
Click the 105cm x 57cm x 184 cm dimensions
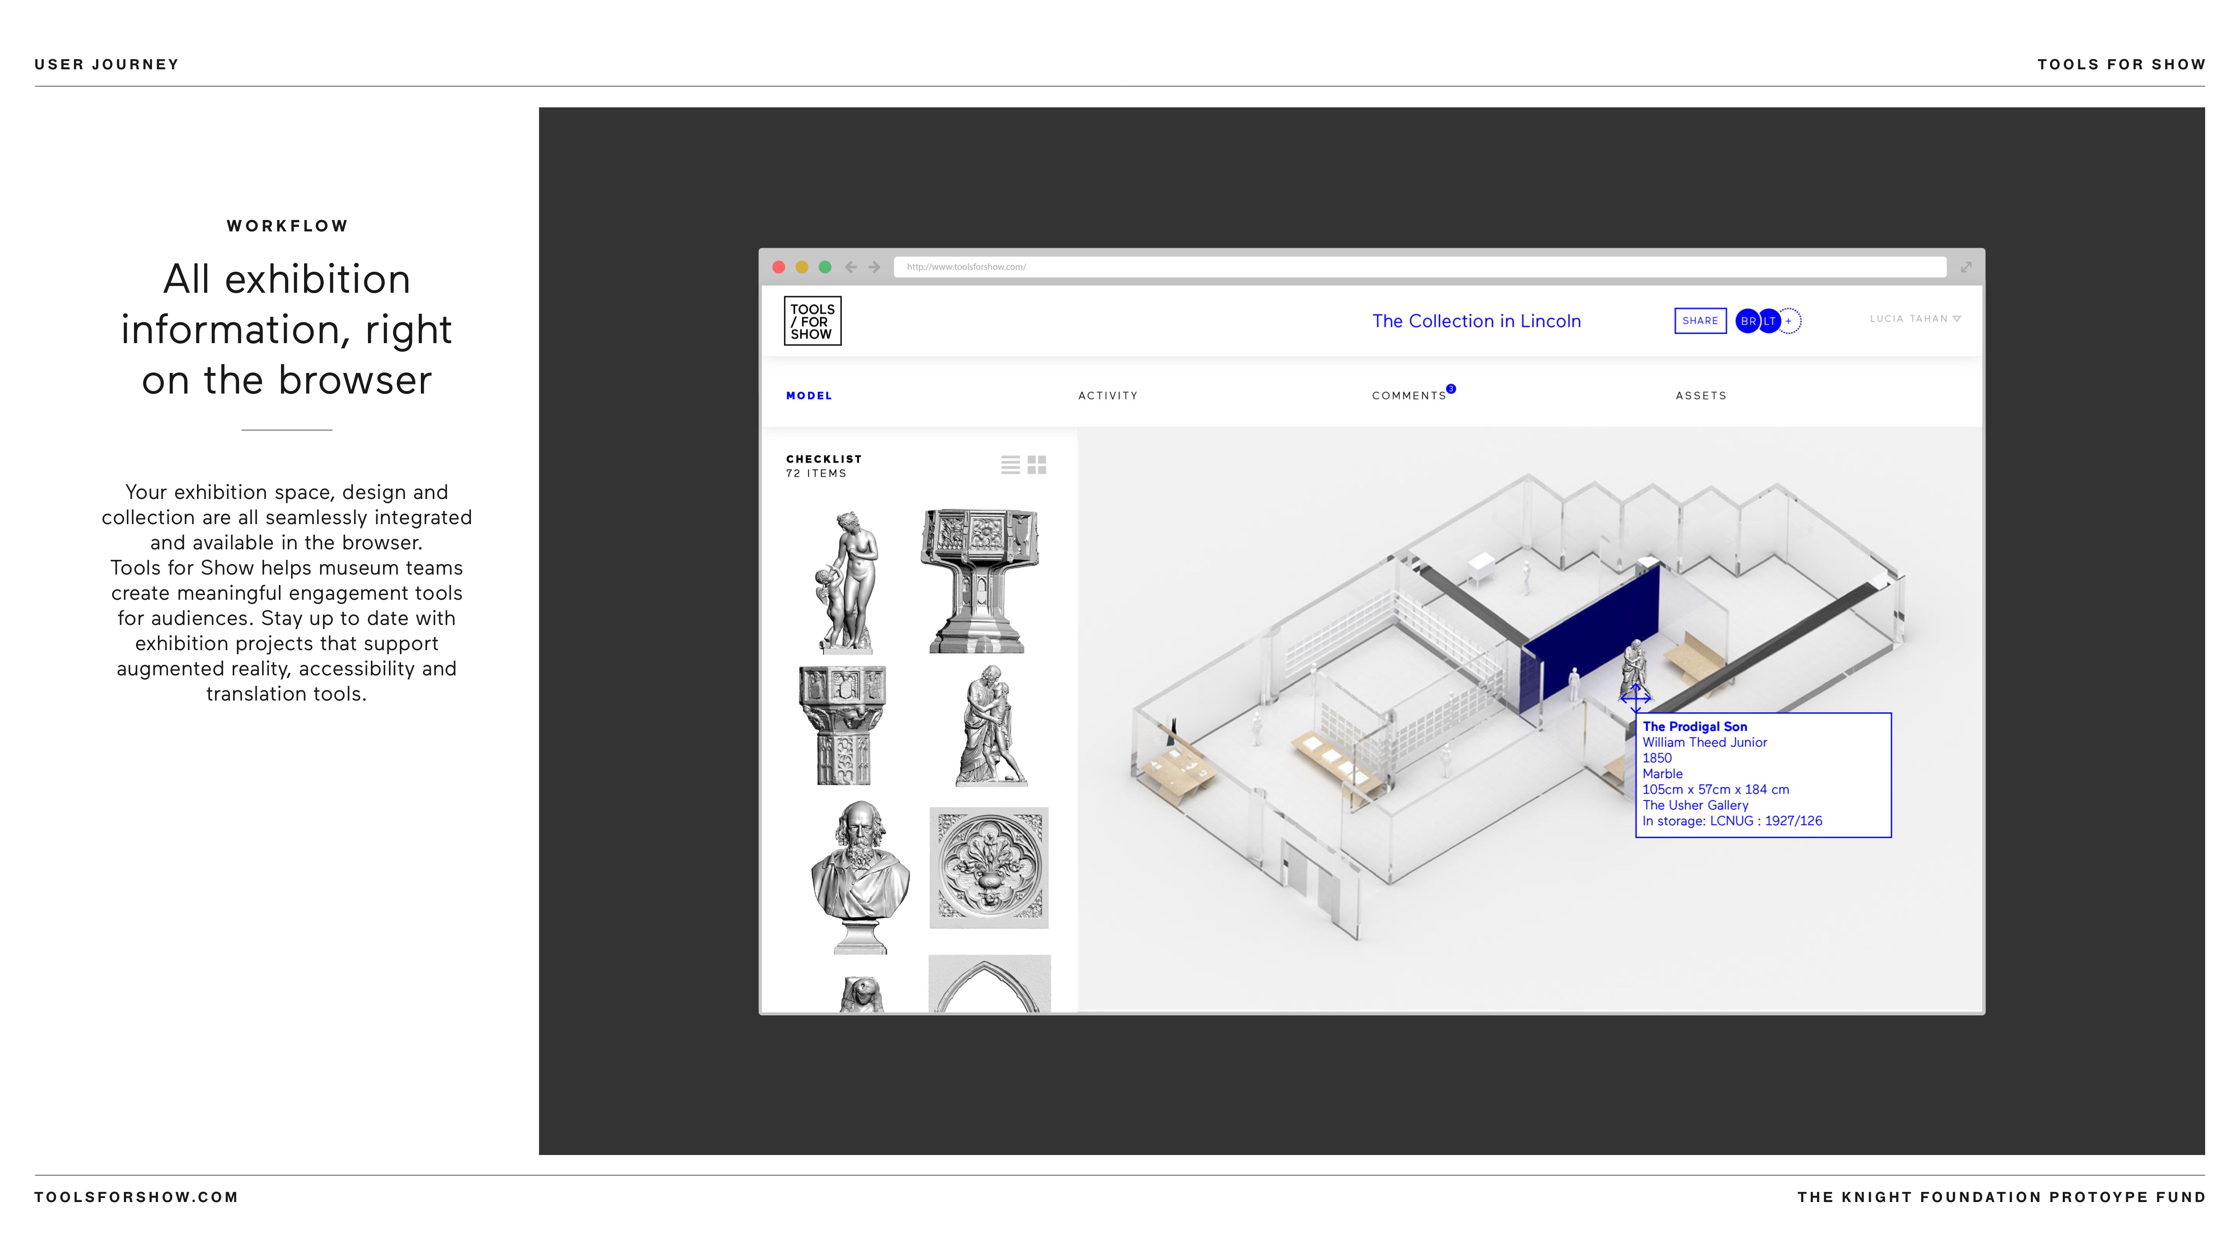coord(1716,790)
